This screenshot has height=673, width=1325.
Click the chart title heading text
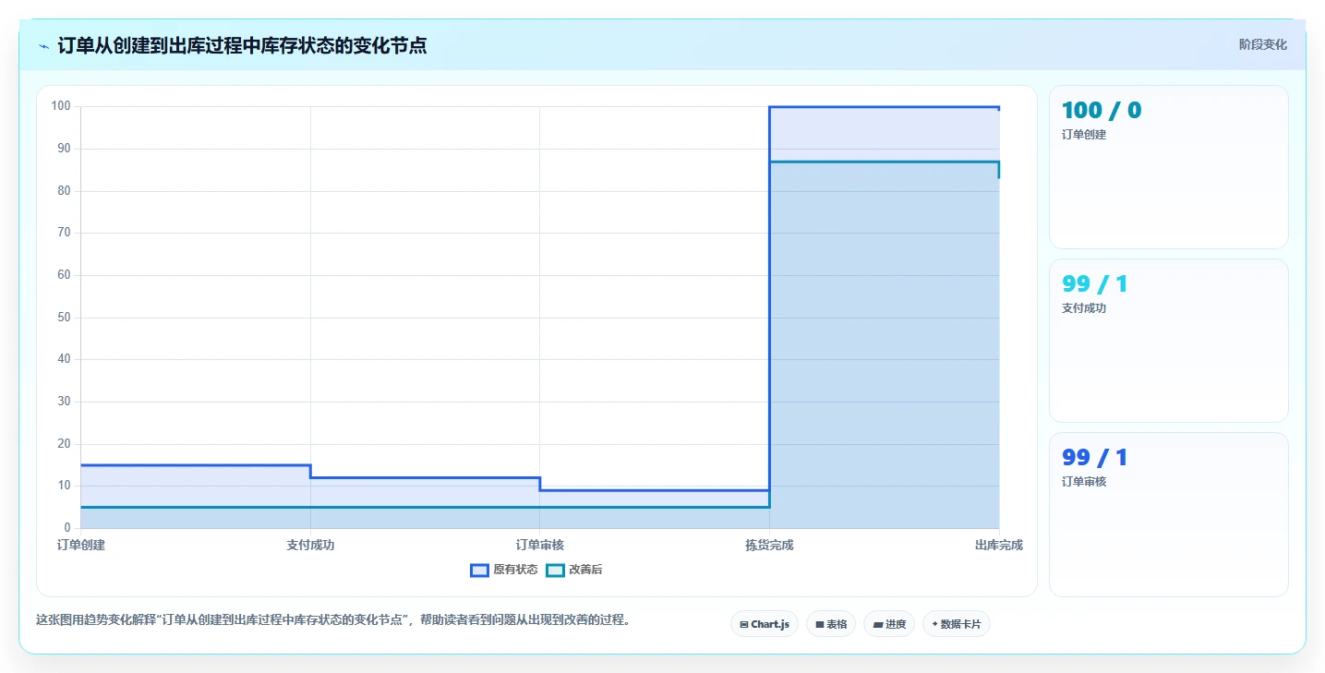(242, 45)
